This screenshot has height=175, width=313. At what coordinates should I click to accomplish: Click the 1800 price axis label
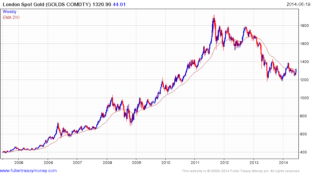point(305,26)
